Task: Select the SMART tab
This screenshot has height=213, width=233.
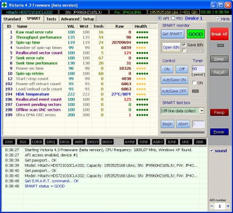Action: [34, 19]
